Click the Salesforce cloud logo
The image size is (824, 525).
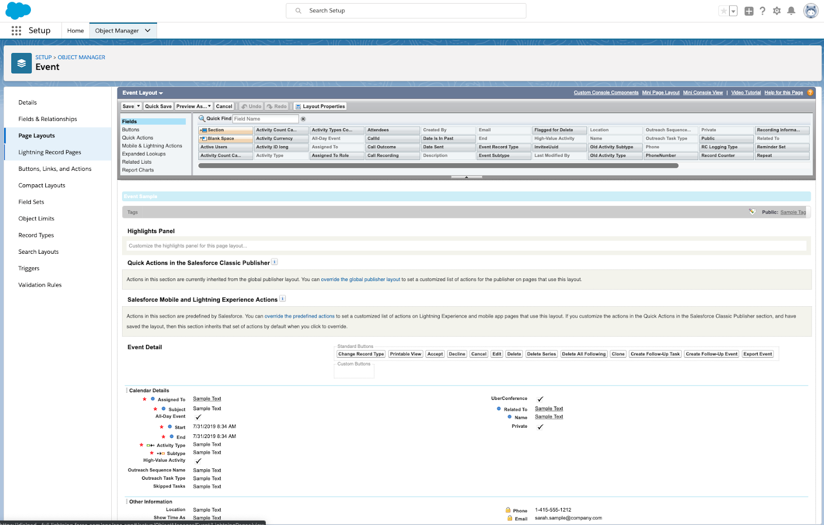[x=18, y=10]
